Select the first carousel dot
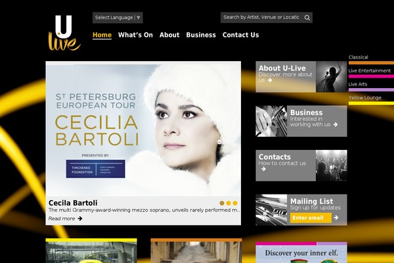 click(222, 203)
